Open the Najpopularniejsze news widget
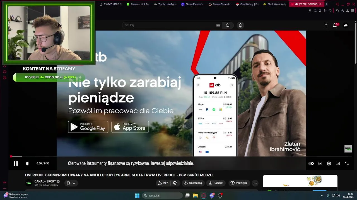357x200 pixels. [16, 196]
